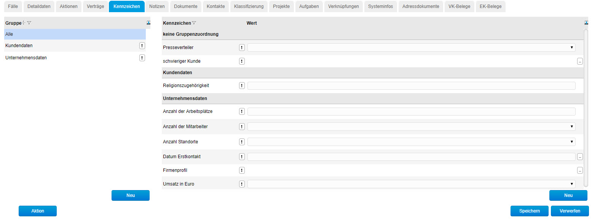Image resolution: width=592 pixels, height=219 pixels.
Task: Open the Klassifizierung tab
Action: click(249, 6)
